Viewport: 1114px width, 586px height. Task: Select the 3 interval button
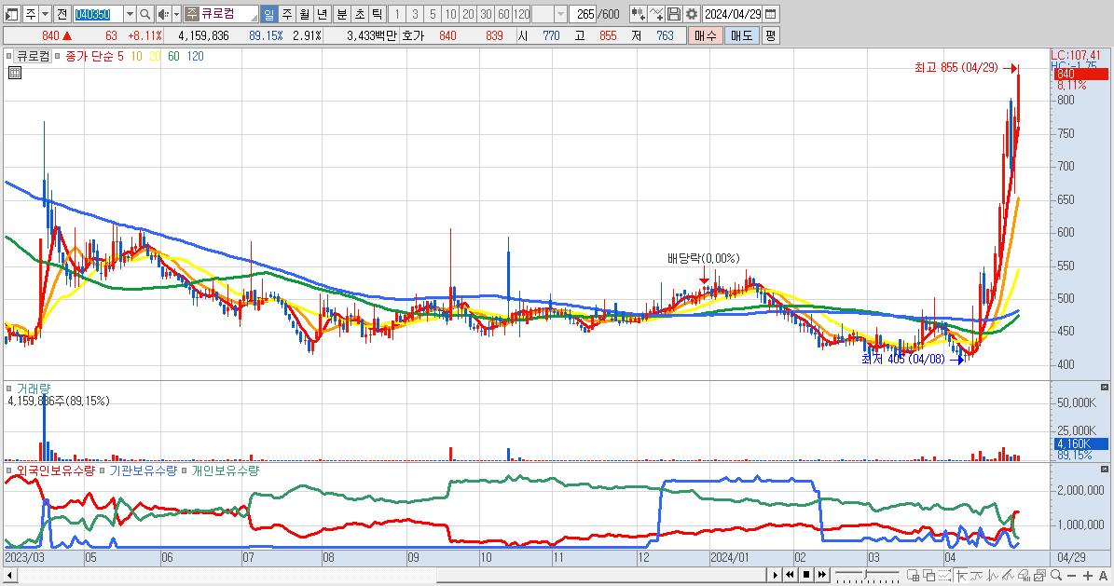pyautogui.click(x=415, y=14)
